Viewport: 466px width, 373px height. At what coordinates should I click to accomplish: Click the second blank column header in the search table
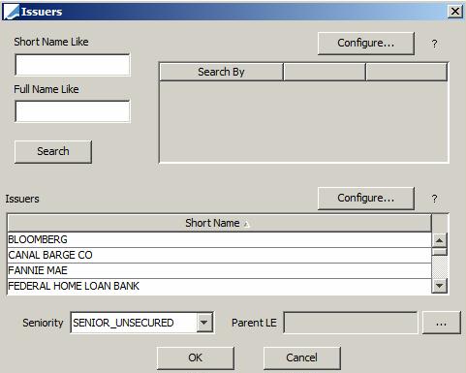325,72
